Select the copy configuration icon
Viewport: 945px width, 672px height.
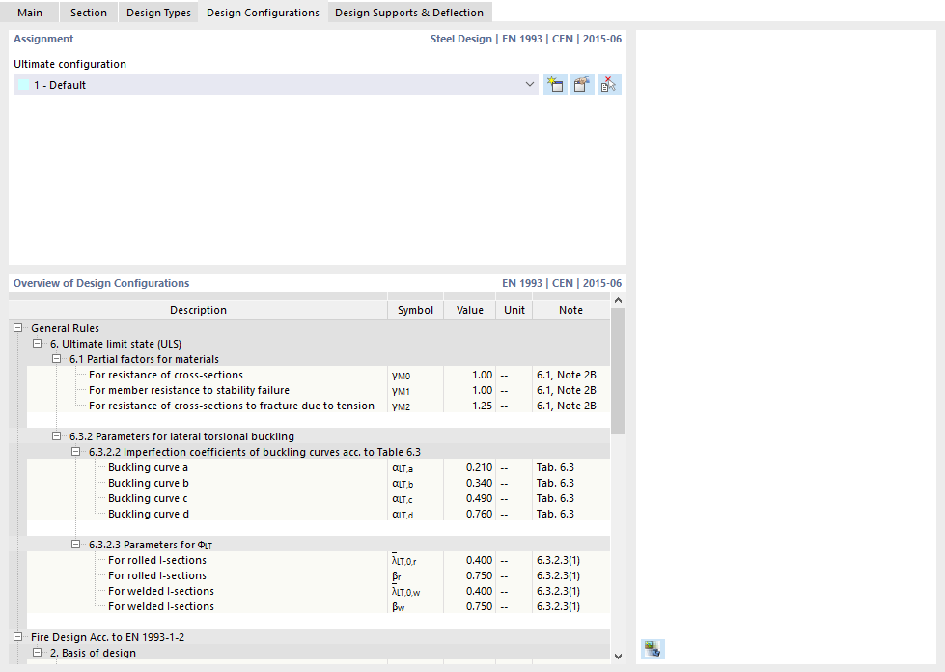point(582,84)
